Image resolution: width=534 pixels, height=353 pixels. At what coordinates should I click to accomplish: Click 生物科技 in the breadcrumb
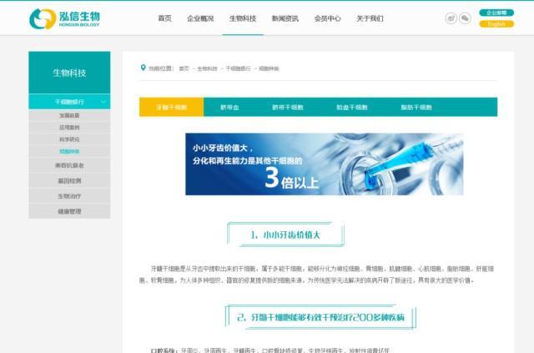(207, 68)
